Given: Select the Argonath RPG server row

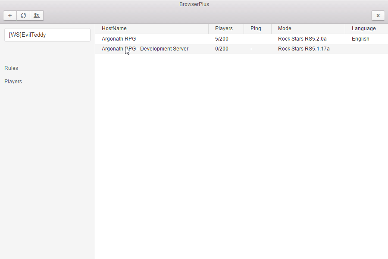Looking at the screenshot, I should [x=241, y=39].
